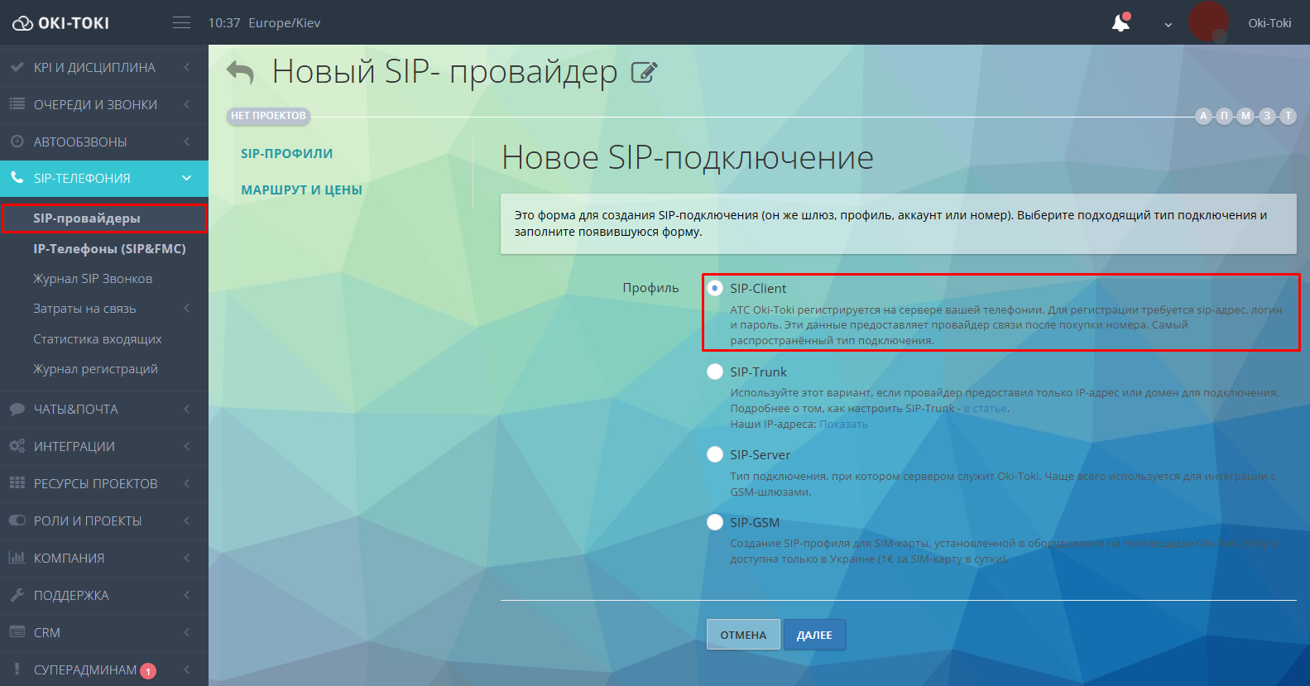Click the 10:37 Europe/Kiev time display

(264, 23)
